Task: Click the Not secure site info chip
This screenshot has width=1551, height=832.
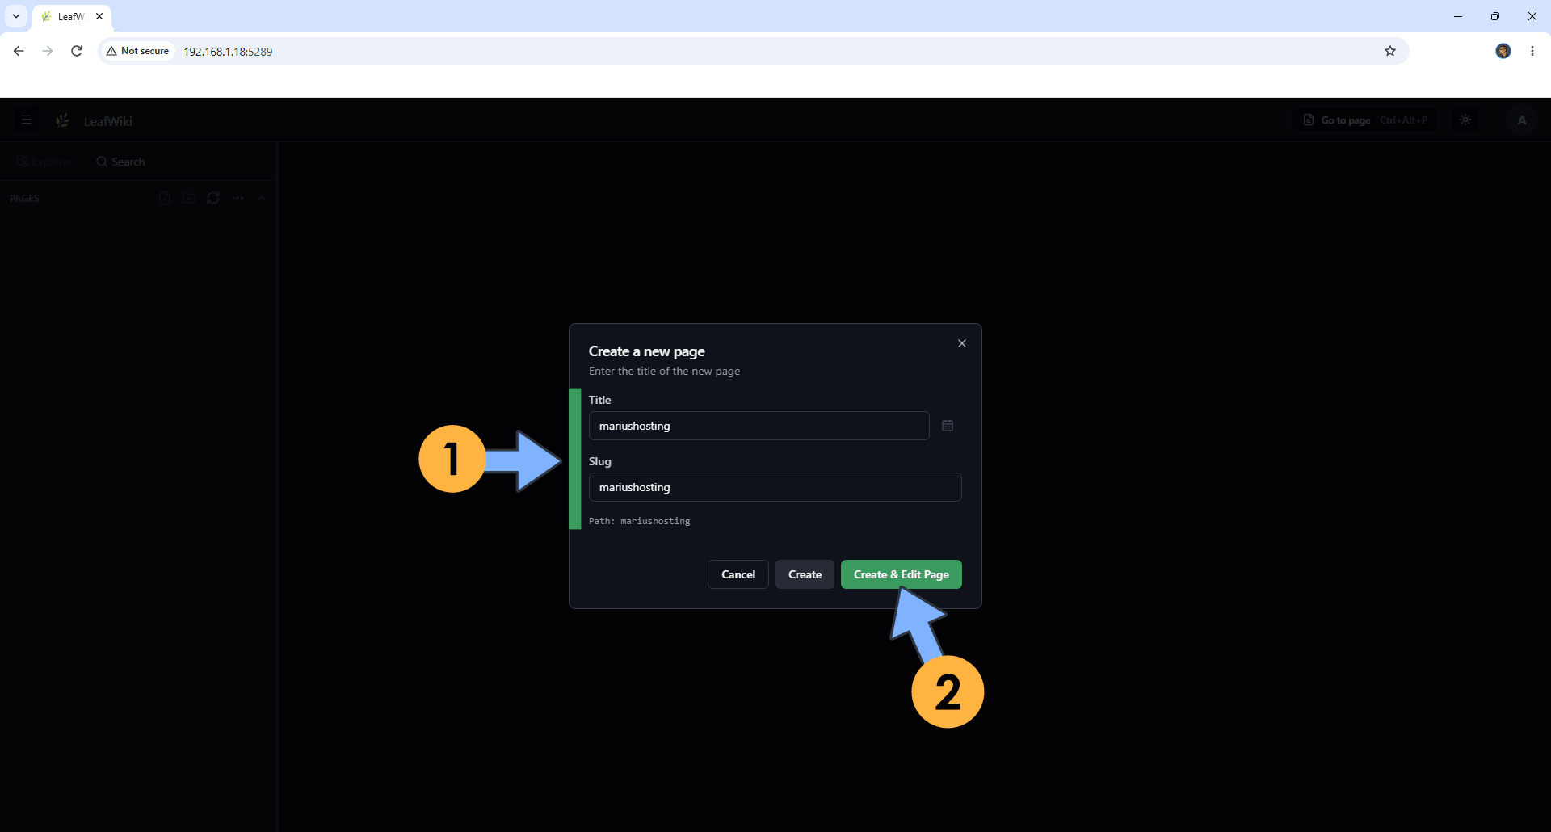Action: [x=137, y=51]
